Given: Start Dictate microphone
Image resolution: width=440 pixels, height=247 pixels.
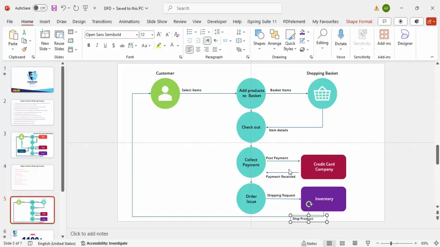Looking at the screenshot, I should [341, 34].
